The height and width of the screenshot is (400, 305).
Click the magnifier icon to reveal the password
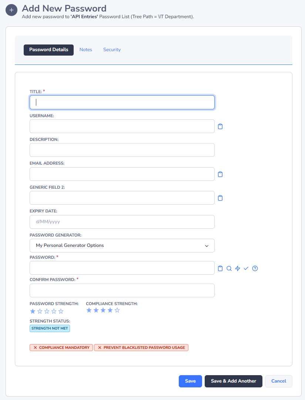pyautogui.click(x=229, y=268)
